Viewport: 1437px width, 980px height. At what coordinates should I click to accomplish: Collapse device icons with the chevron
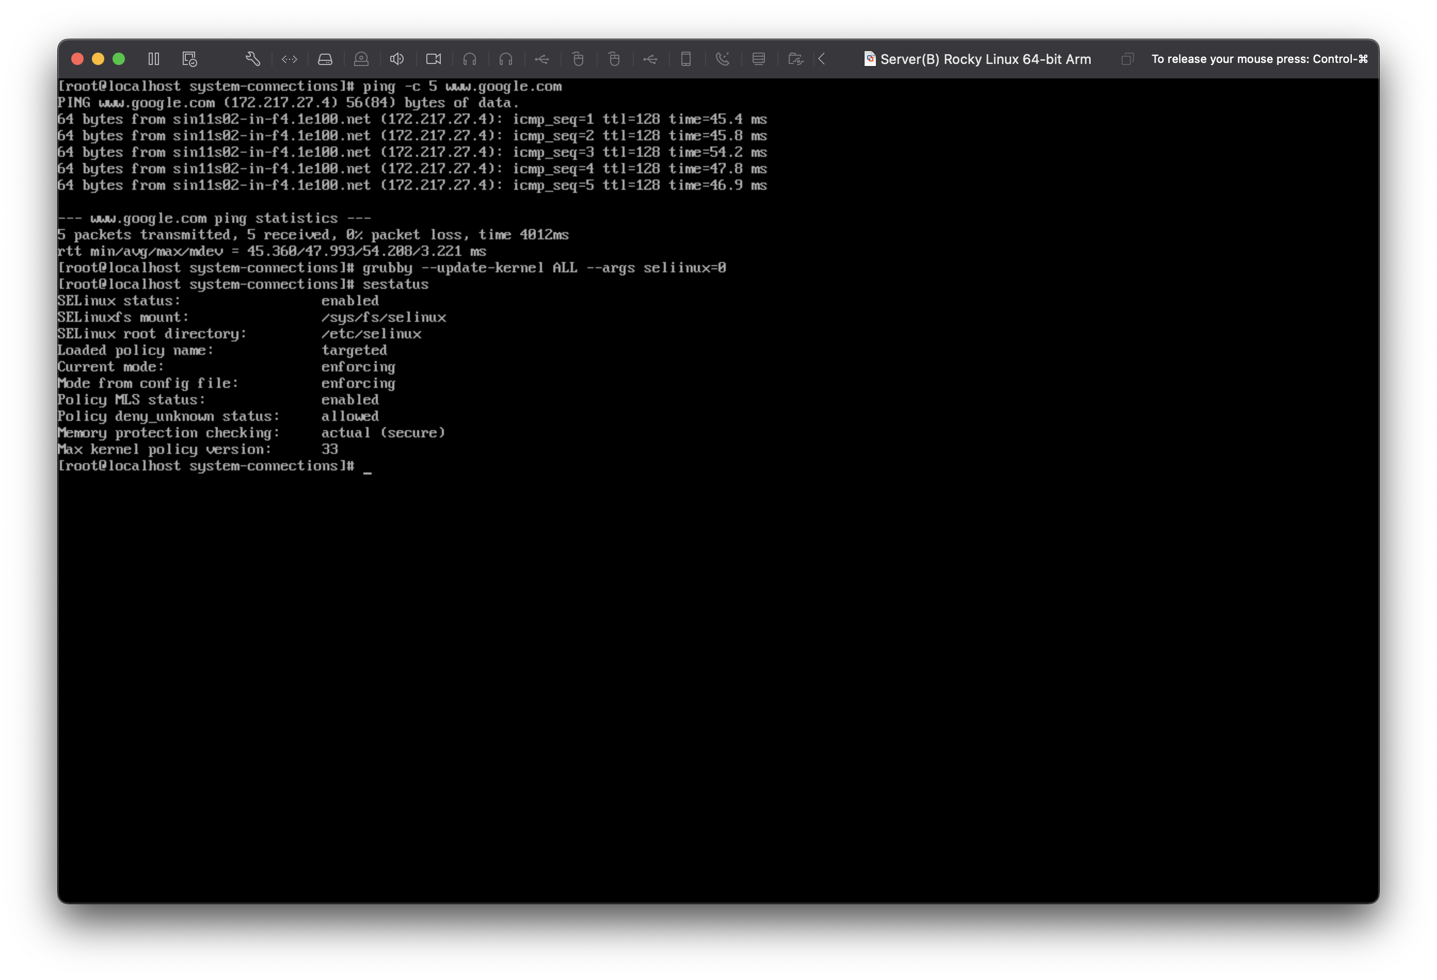[822, 59]
